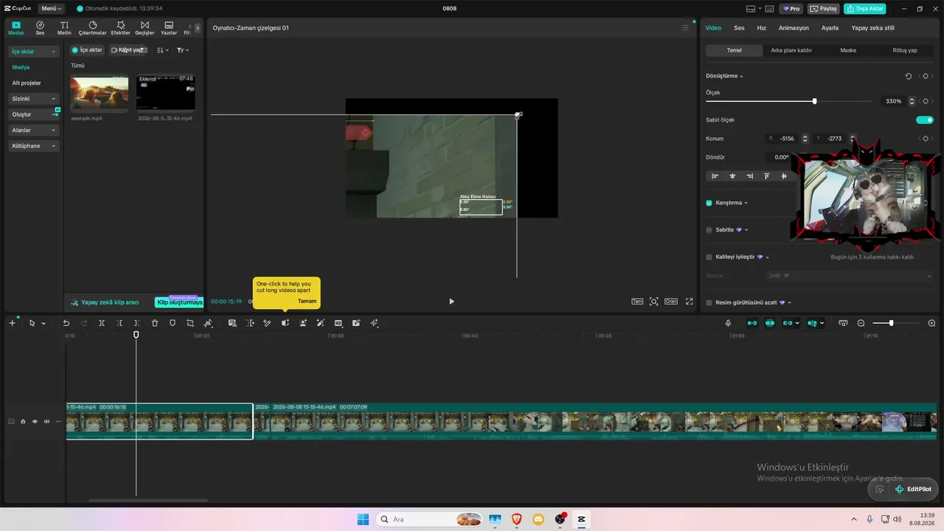The image size is (944, 531).
Task: Click the shield marker icon in timeline toolbar
Action: (x=173, y=323)
